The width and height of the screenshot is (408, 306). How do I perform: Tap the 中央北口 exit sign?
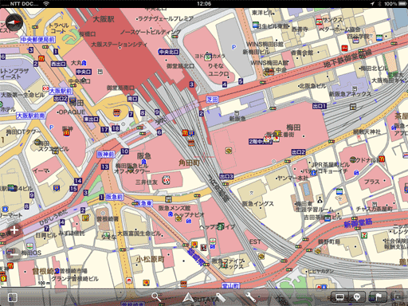click(x=169, y=52)
